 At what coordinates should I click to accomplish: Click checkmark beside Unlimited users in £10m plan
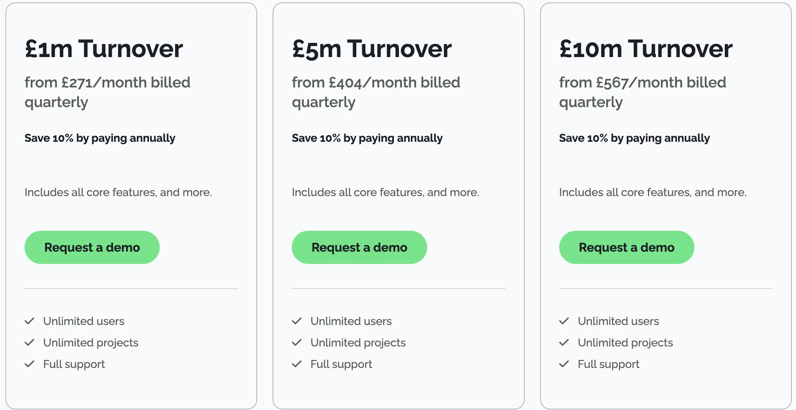click(x=564, y=321)
